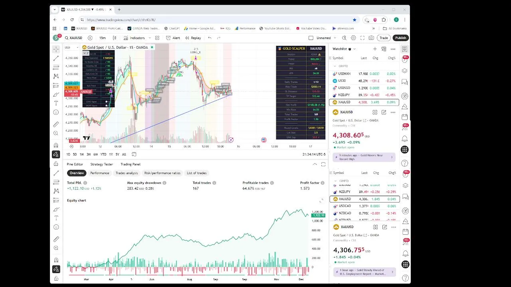
Task: Click the Trade button
Action: (x=384, y=38)
